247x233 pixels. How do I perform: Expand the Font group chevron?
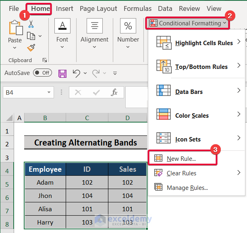(62, 47)
